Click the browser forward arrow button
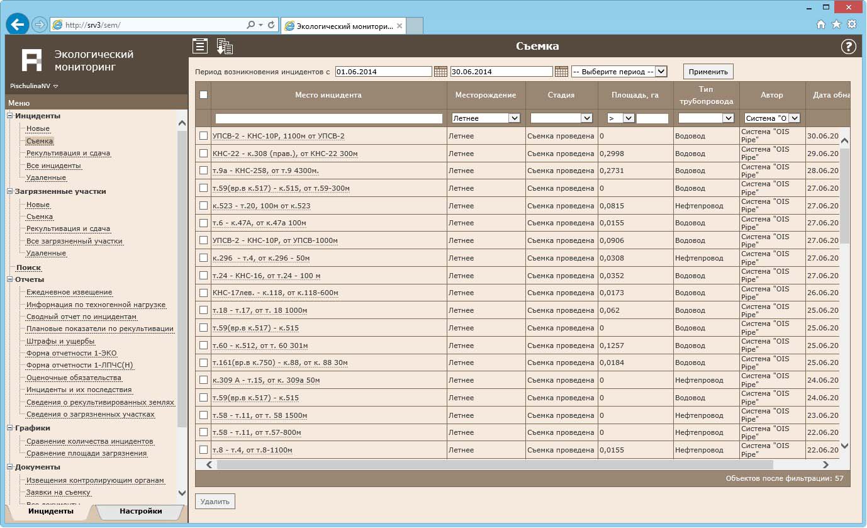 (x=40, y=25)
